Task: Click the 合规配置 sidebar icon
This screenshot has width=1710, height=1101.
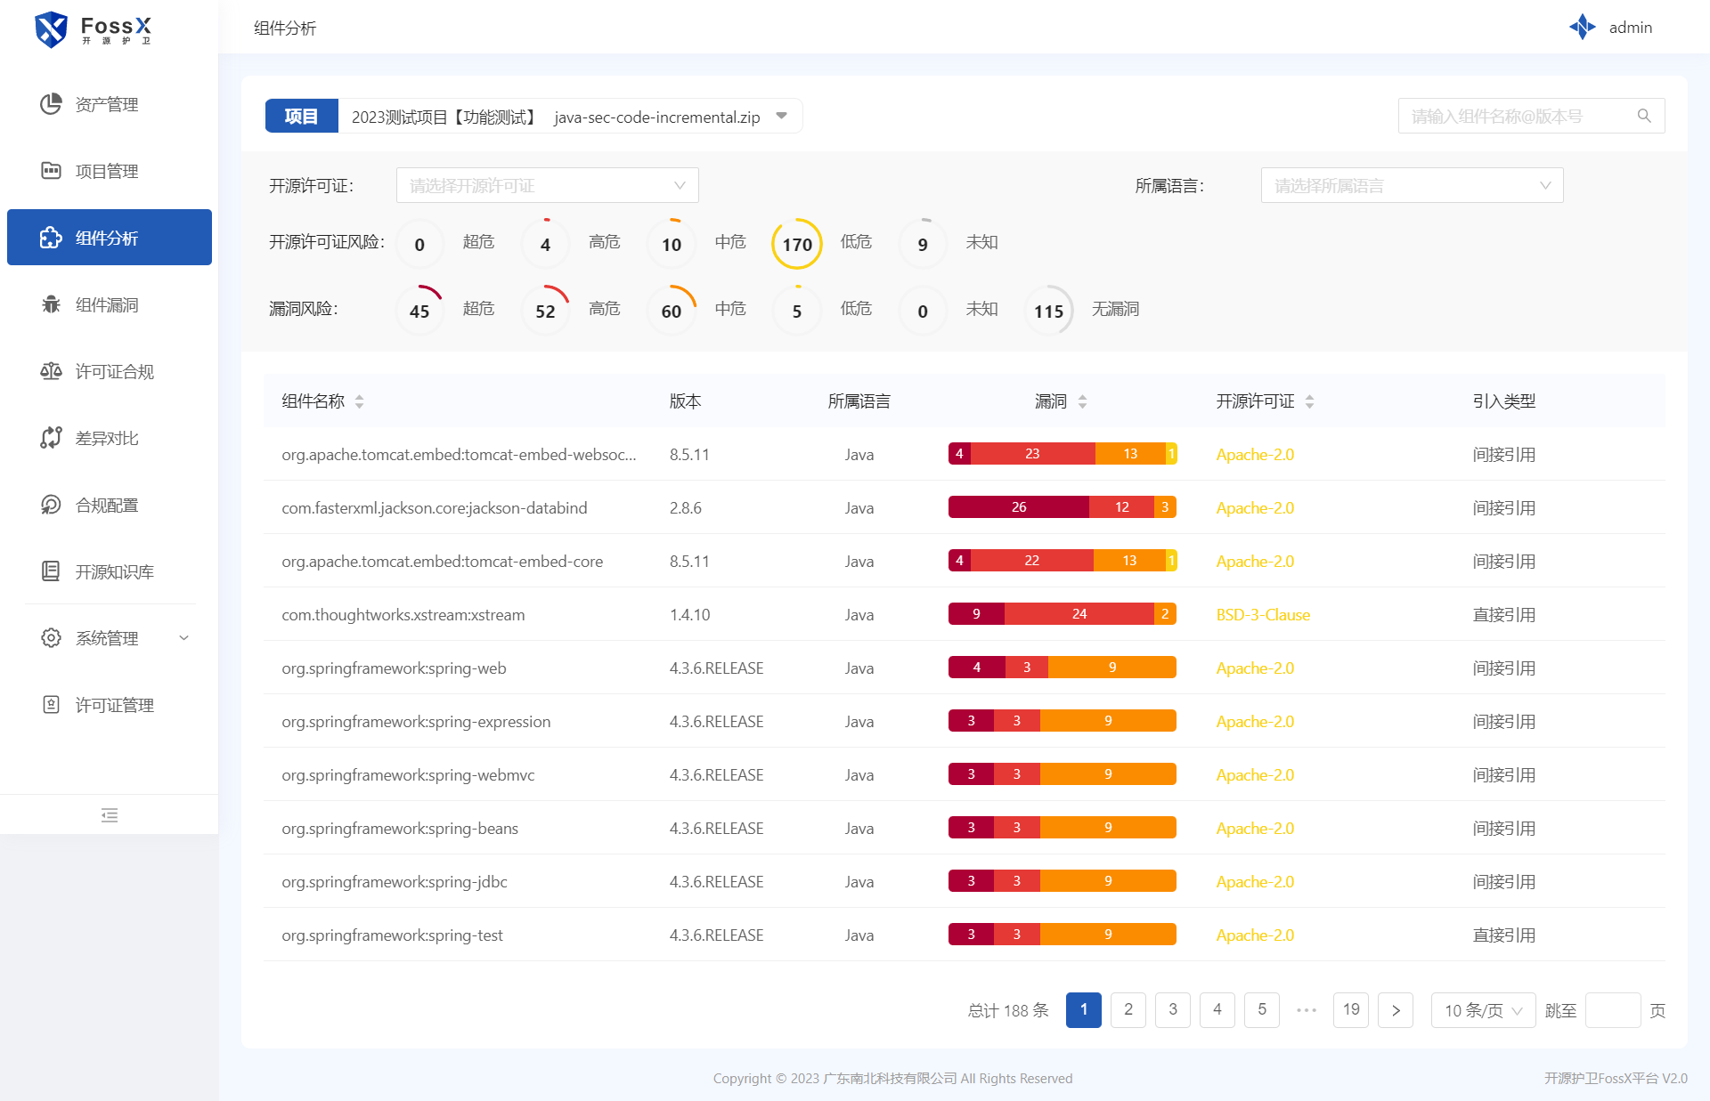Action: [x=51, y=505]
